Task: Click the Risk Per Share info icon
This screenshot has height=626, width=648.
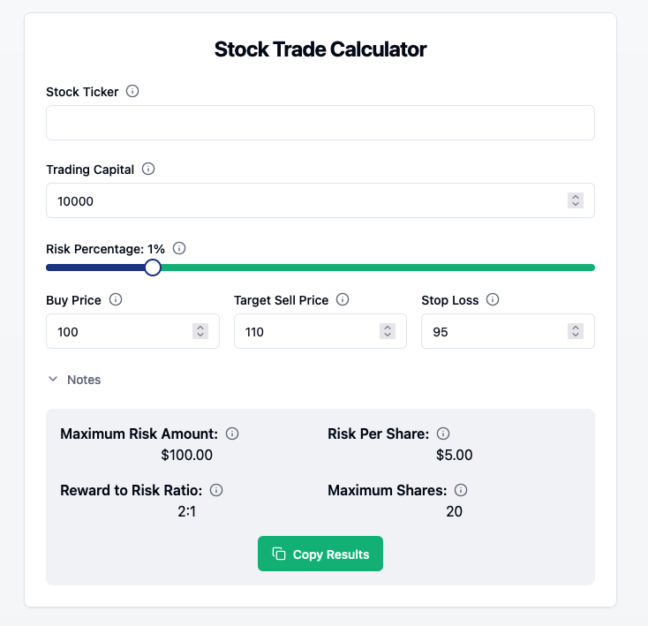Action: point(443,434)
